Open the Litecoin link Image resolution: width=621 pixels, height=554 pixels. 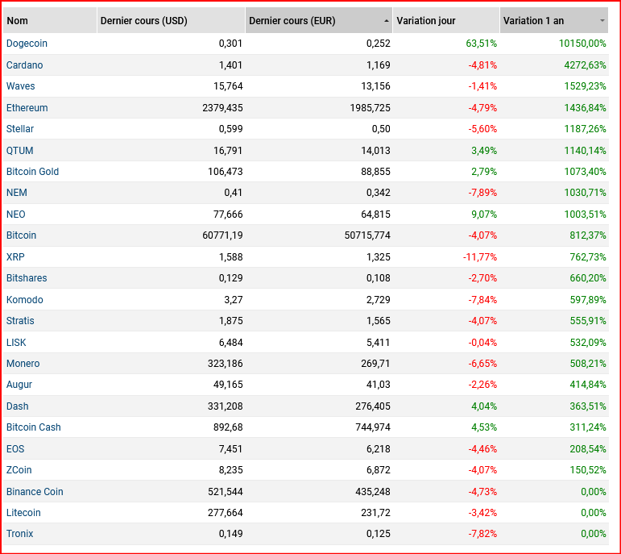[23, 513]
